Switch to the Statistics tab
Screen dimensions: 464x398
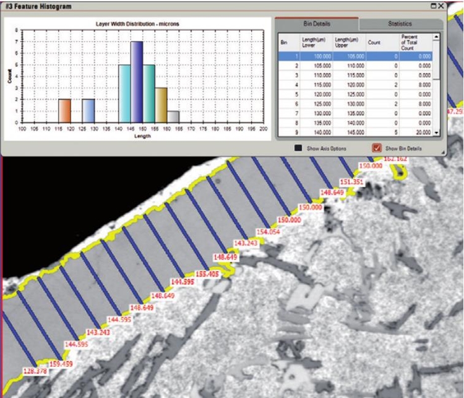coord(400,24)
